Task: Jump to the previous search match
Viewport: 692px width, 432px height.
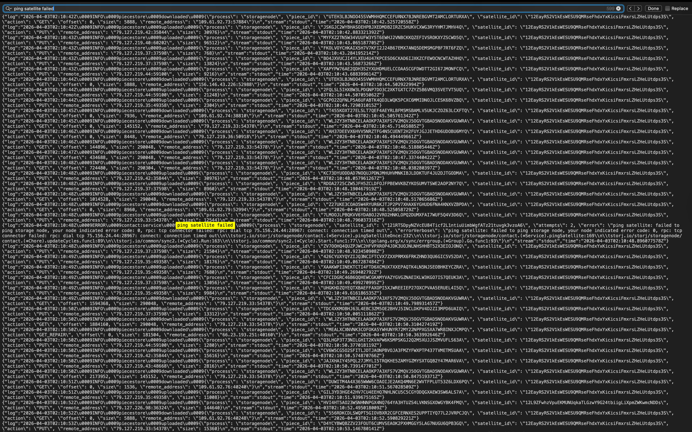Action: pos(630,8)
